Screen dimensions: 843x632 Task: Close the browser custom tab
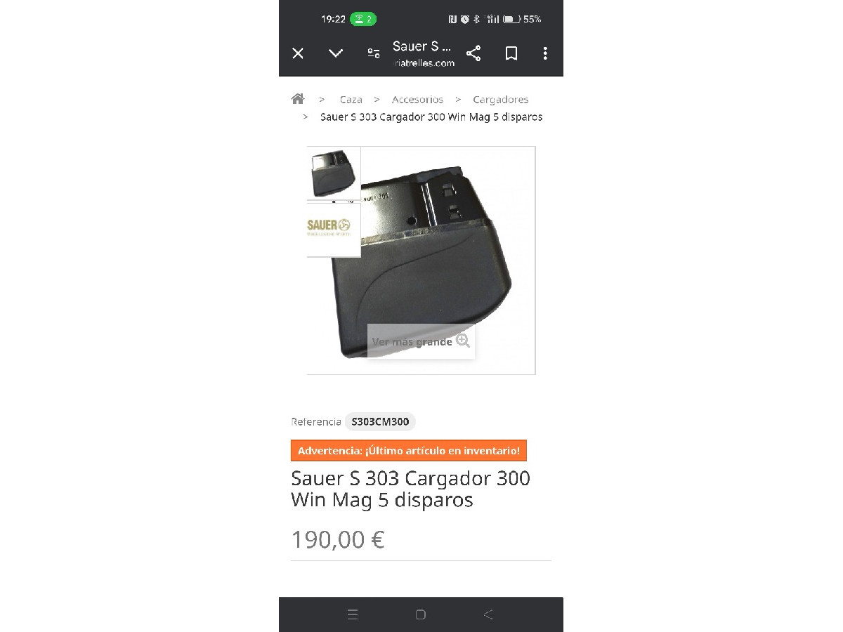[298, 53]
